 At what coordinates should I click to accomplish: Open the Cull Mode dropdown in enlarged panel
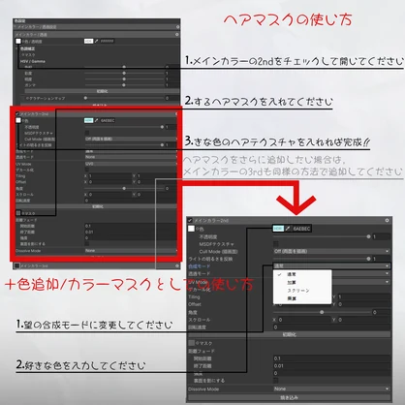coord(331,251)
